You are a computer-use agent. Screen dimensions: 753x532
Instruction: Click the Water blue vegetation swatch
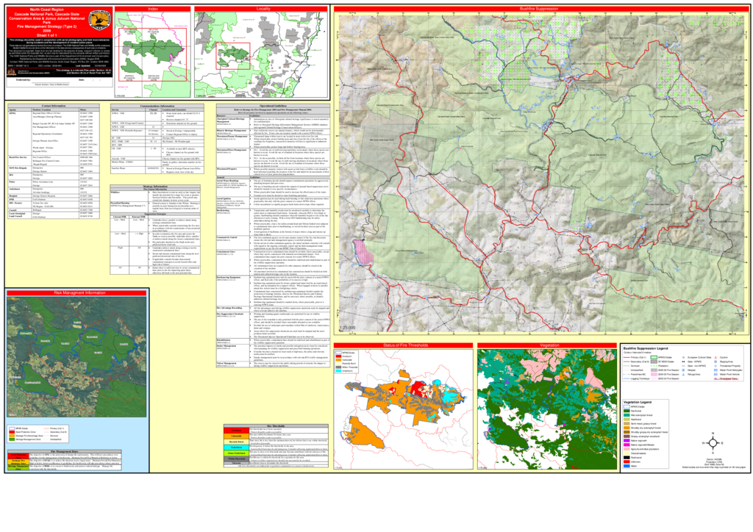627,466
